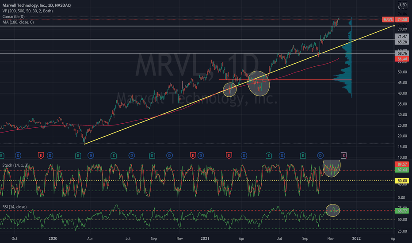Open the green earnings marker of late August 2021
This screenshot has height=243, width=412.
[x=303, y=156]
